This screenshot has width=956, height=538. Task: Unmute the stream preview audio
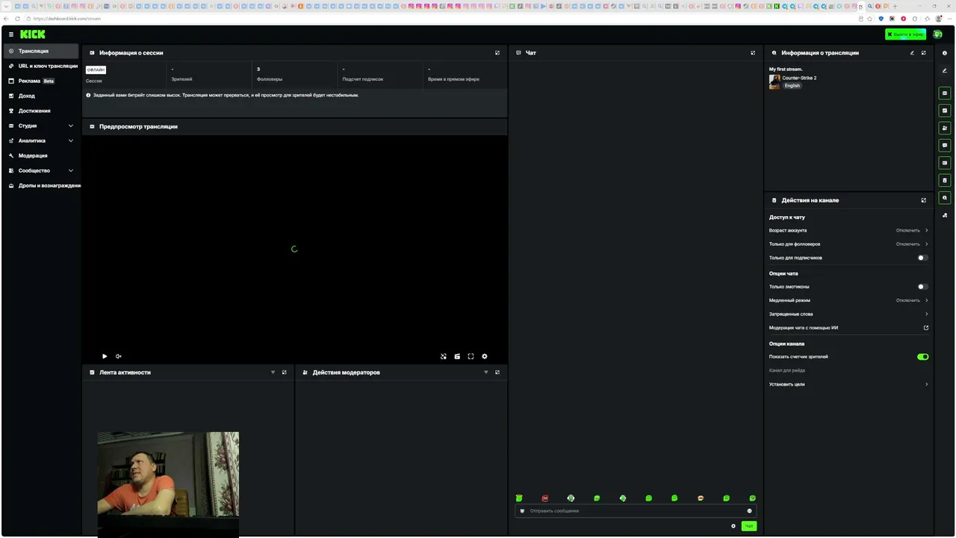118,356
